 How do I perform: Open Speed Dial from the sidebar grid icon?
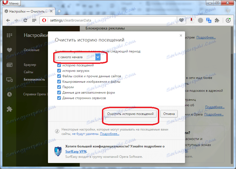click(9, 35)
